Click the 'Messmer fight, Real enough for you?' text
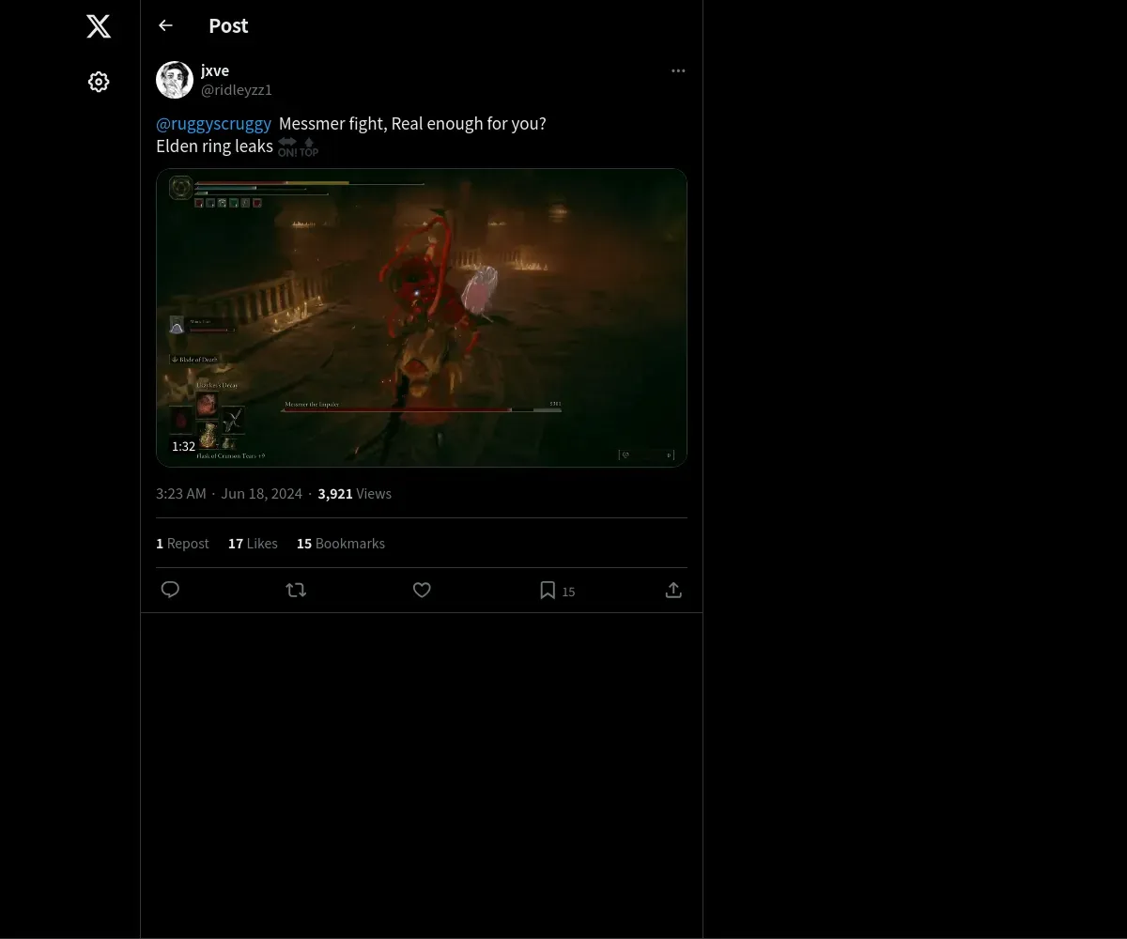Viewport: 1127px width, 939px height. pos(412,123)
